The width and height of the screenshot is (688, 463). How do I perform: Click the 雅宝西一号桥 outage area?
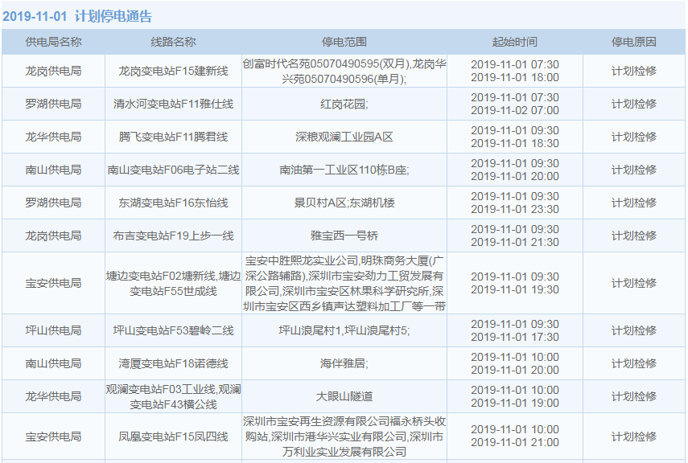pyautogui.click(x=344, y=236)
